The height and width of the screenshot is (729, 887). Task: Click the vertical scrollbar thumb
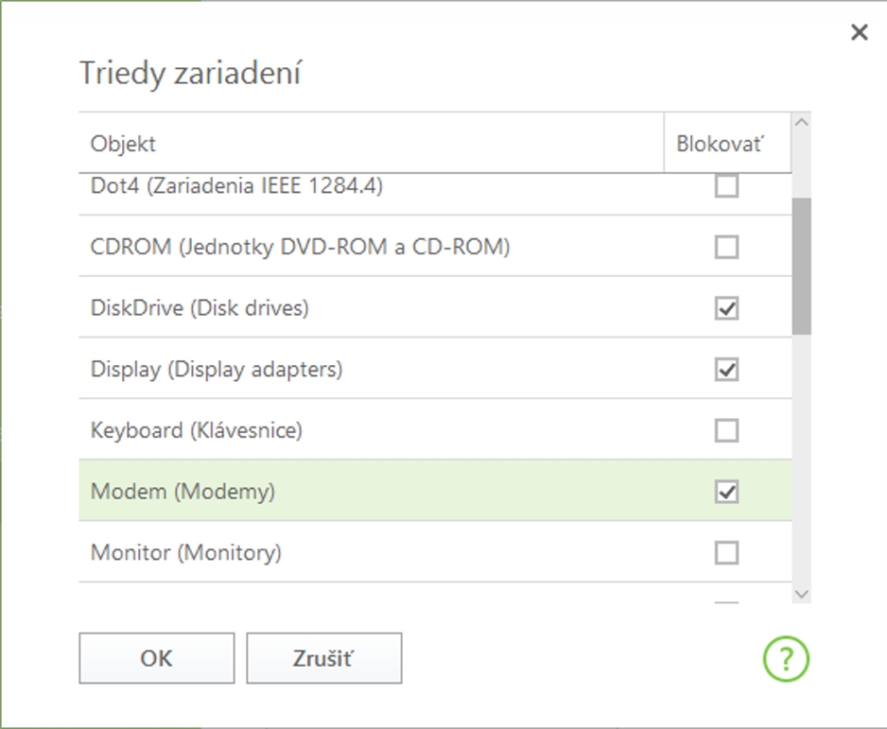pyautogui.click(x=802, y=265)
